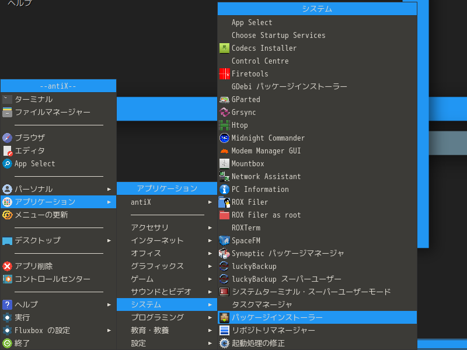The height and width of the screenshot is (350, 467).
Task: Click the ヘルプ label at top-left window
Action: 20,3
